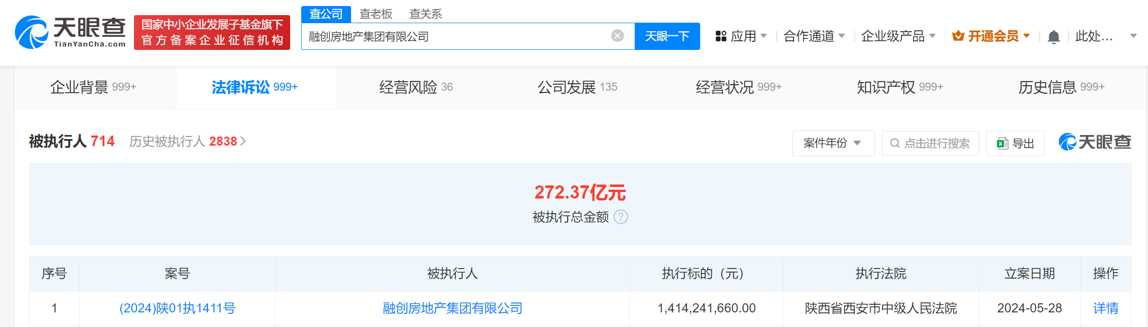
Task: Click the help icon beside 被执行总金额
Action: pos(621,217)
